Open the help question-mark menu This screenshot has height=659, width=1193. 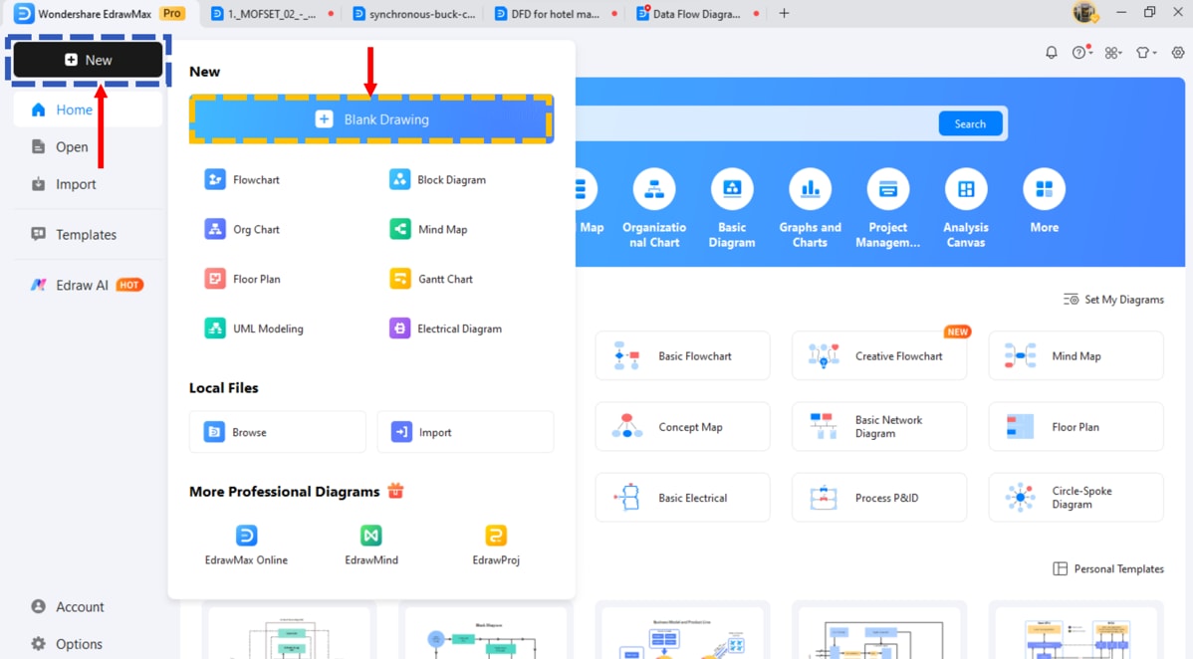click(x=1081, y=53)
